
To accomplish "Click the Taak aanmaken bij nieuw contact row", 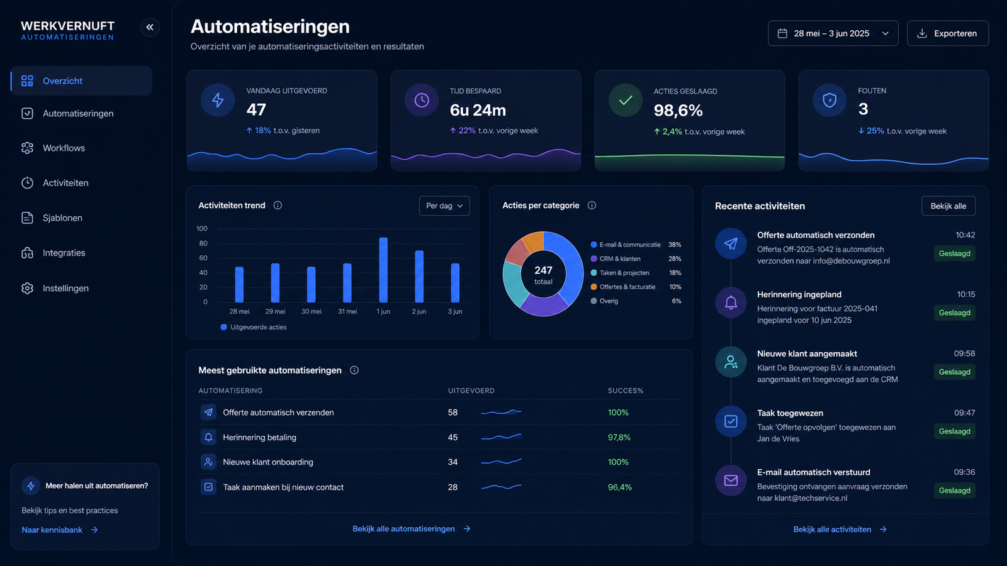I will click(x=439, y=487).
